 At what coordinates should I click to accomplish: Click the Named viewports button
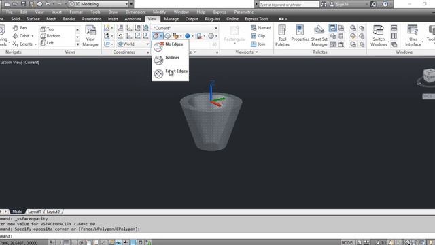click(261, 28)
